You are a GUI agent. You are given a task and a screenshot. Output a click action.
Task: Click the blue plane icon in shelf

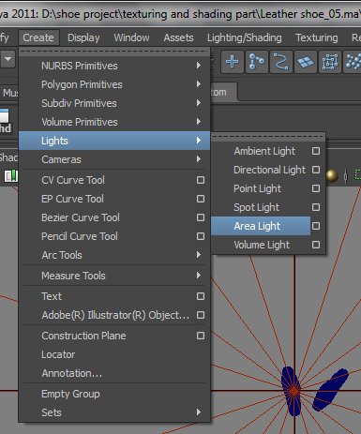(x=305, y=62)
